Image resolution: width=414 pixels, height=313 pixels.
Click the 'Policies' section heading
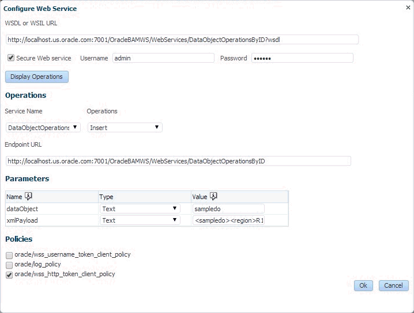[19, 239]
